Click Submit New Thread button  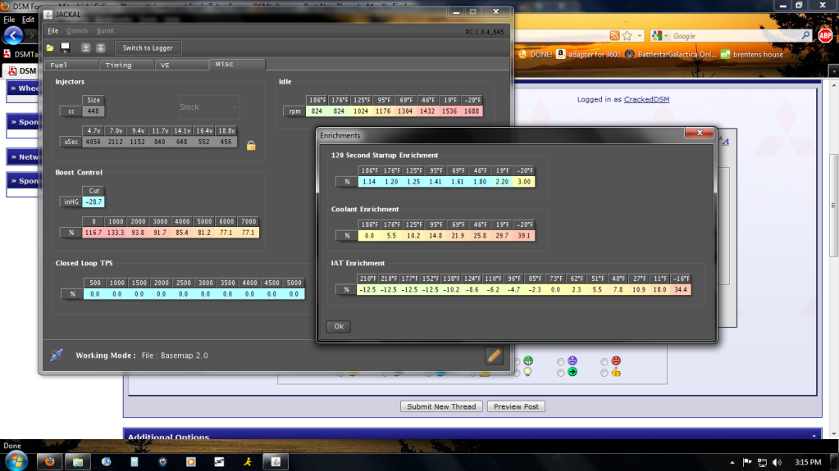tap(441, 406)
